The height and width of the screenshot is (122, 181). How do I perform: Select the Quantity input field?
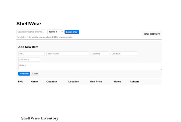(x=100, y=54)
